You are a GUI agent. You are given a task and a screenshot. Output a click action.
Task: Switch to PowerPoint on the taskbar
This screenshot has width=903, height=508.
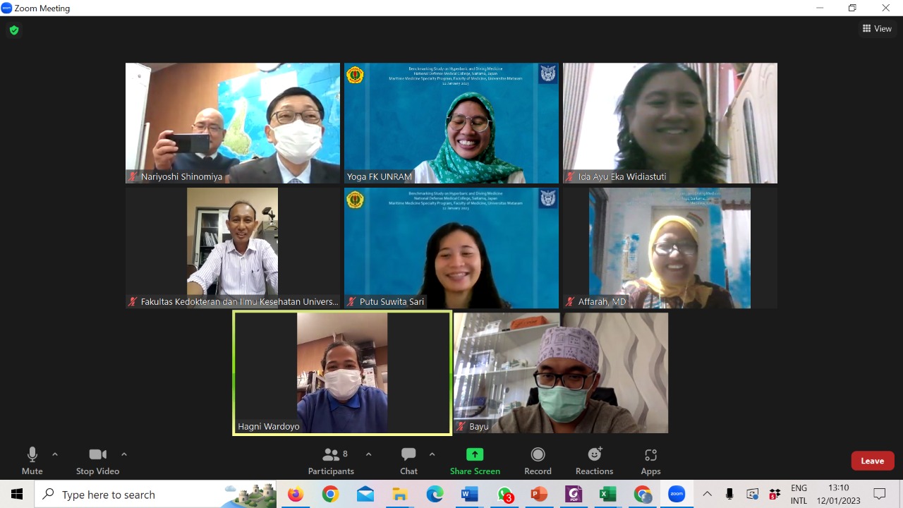tap(539, 494)
